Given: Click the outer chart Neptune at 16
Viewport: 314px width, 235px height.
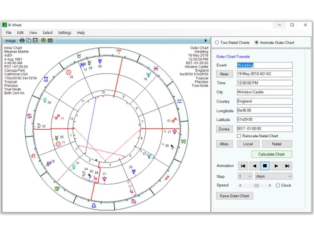Looking at the screenshot, I should pyautogui.click(x=149, y=75).
